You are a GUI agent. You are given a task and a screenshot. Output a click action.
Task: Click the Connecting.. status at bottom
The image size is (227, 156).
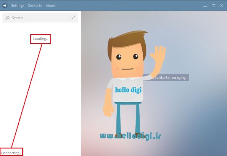11,153
